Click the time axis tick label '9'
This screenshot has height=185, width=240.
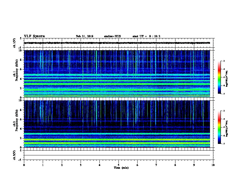[x=194, y=165]
